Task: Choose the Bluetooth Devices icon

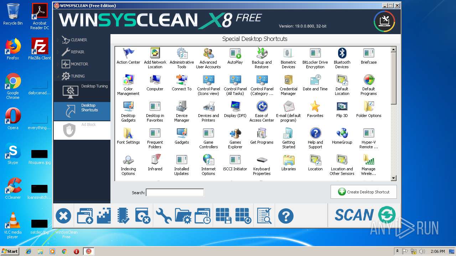Action: pos(342,53)
